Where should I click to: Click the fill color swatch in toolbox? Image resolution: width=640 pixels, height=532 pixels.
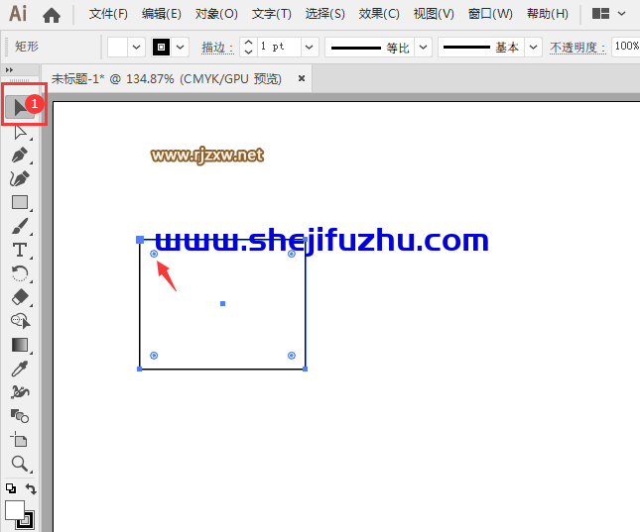coord(15,510)
